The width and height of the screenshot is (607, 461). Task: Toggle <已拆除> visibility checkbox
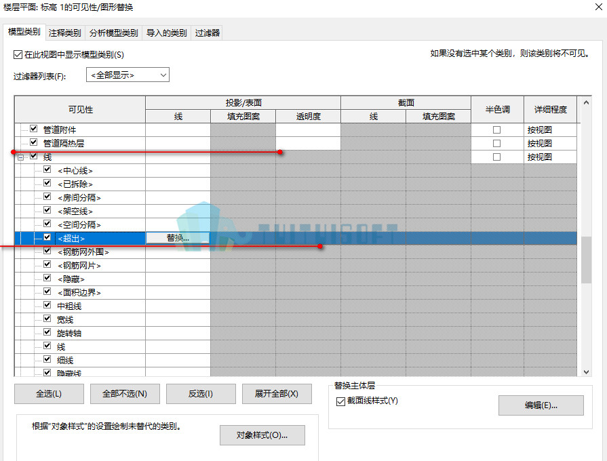point(47,182)
